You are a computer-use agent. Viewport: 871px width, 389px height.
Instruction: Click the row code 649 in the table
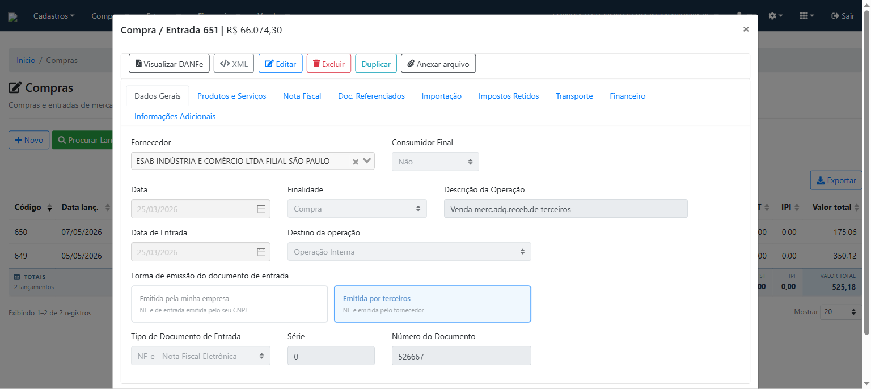coord(21,256)
